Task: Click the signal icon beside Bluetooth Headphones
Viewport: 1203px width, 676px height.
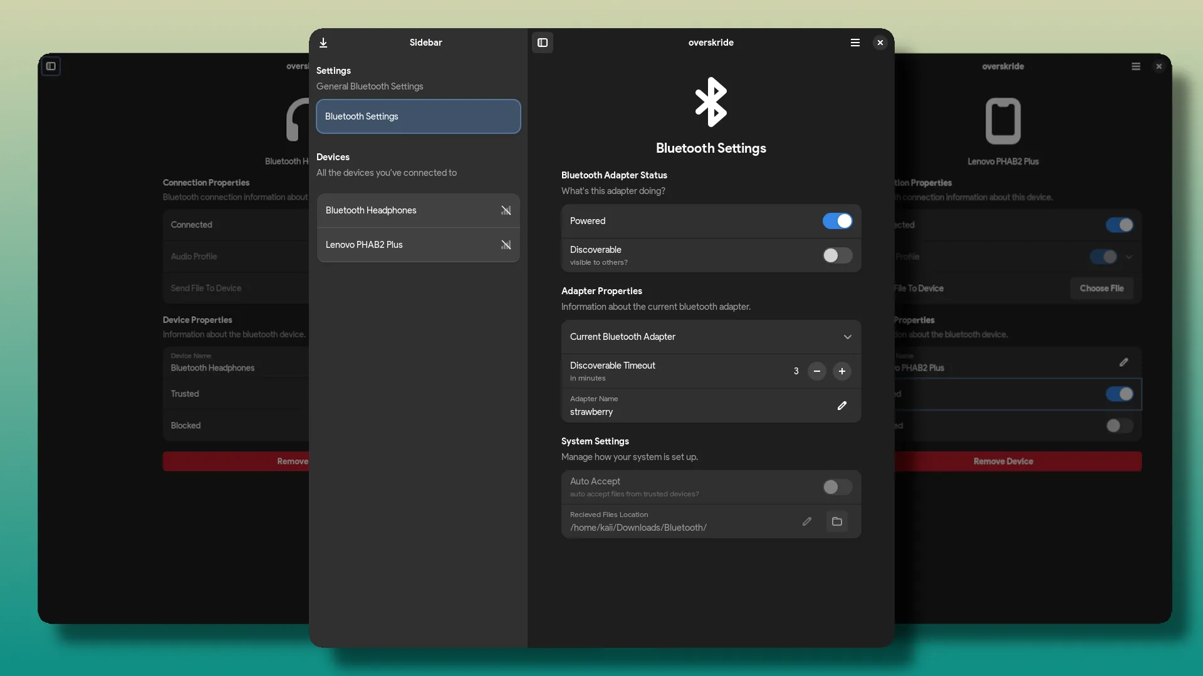Action: (x=506, y=210)
